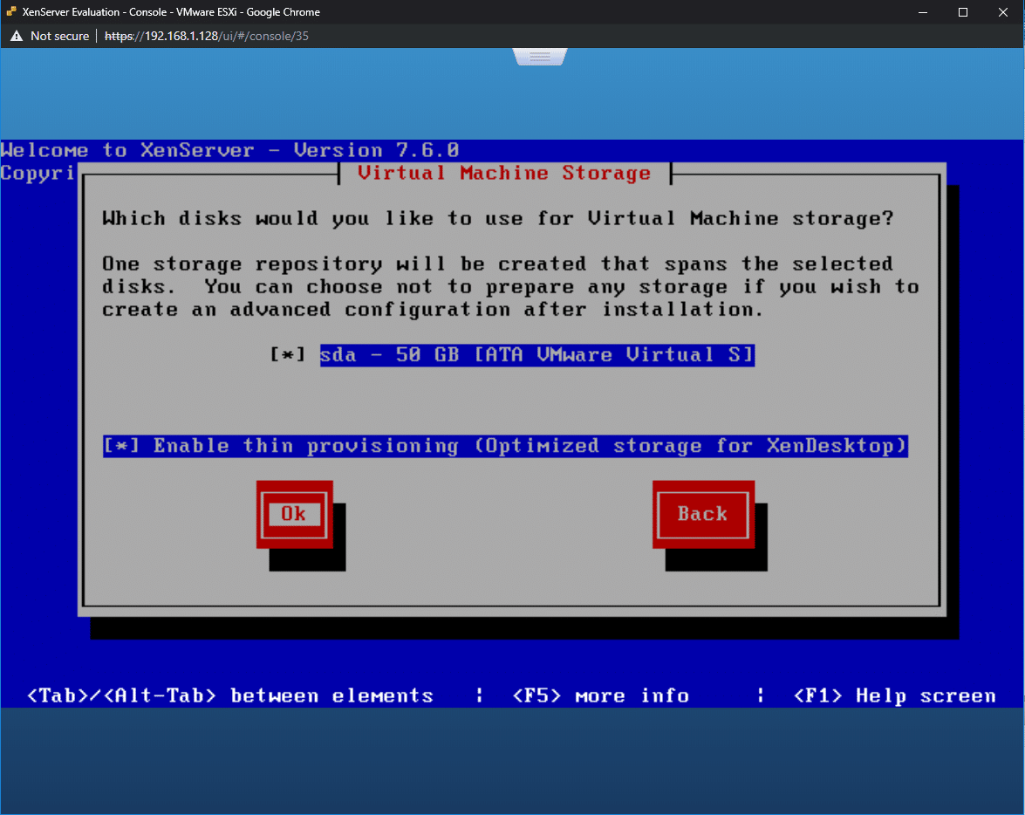This screenshot has width=1025, height=815.
Task: Toggle the sda 50 GB disk checkbox
Action: [288, 355]
